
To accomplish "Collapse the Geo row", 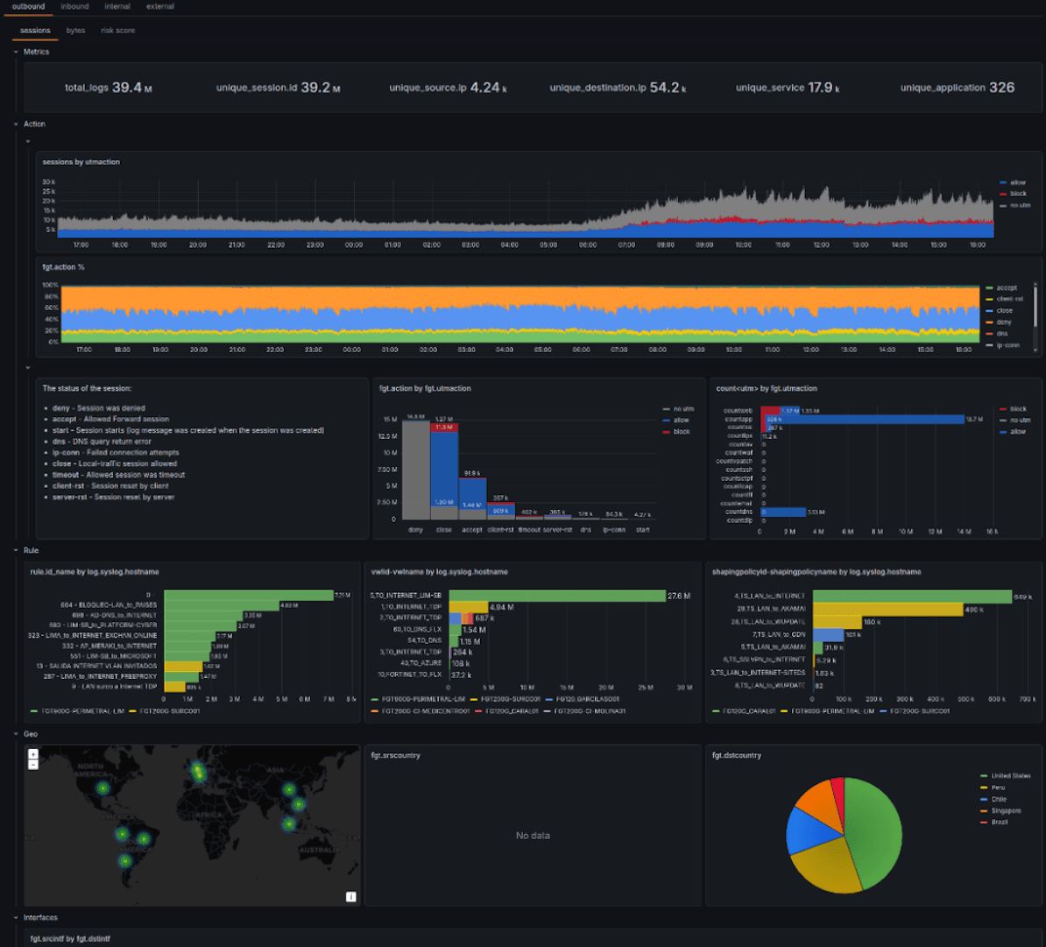I will (29, 732).
